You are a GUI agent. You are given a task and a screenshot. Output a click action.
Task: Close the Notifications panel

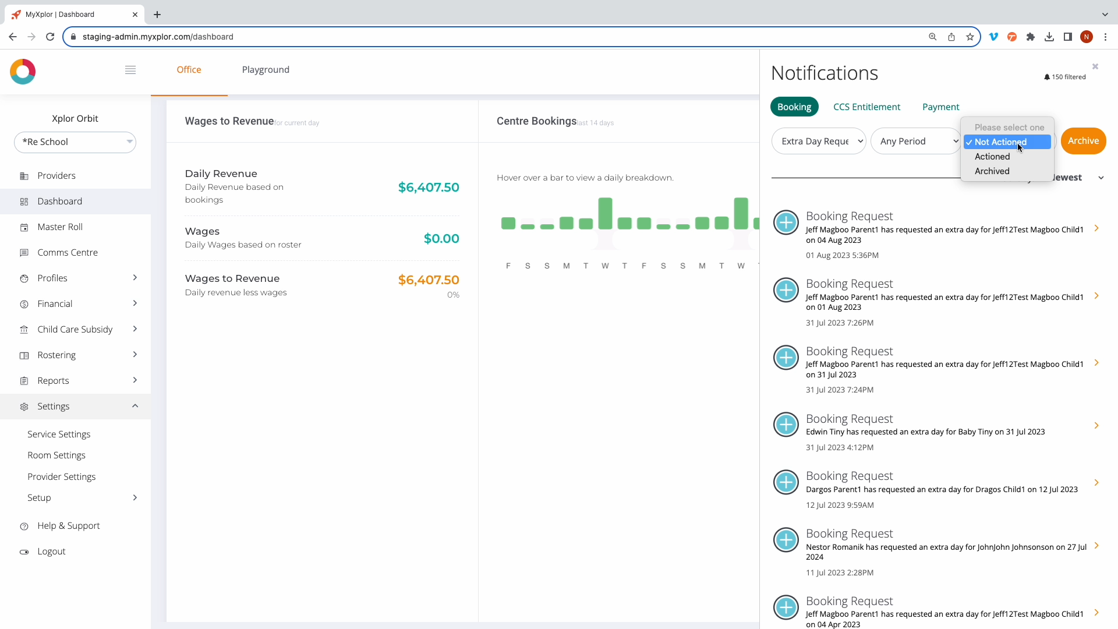click(1095, 66)
